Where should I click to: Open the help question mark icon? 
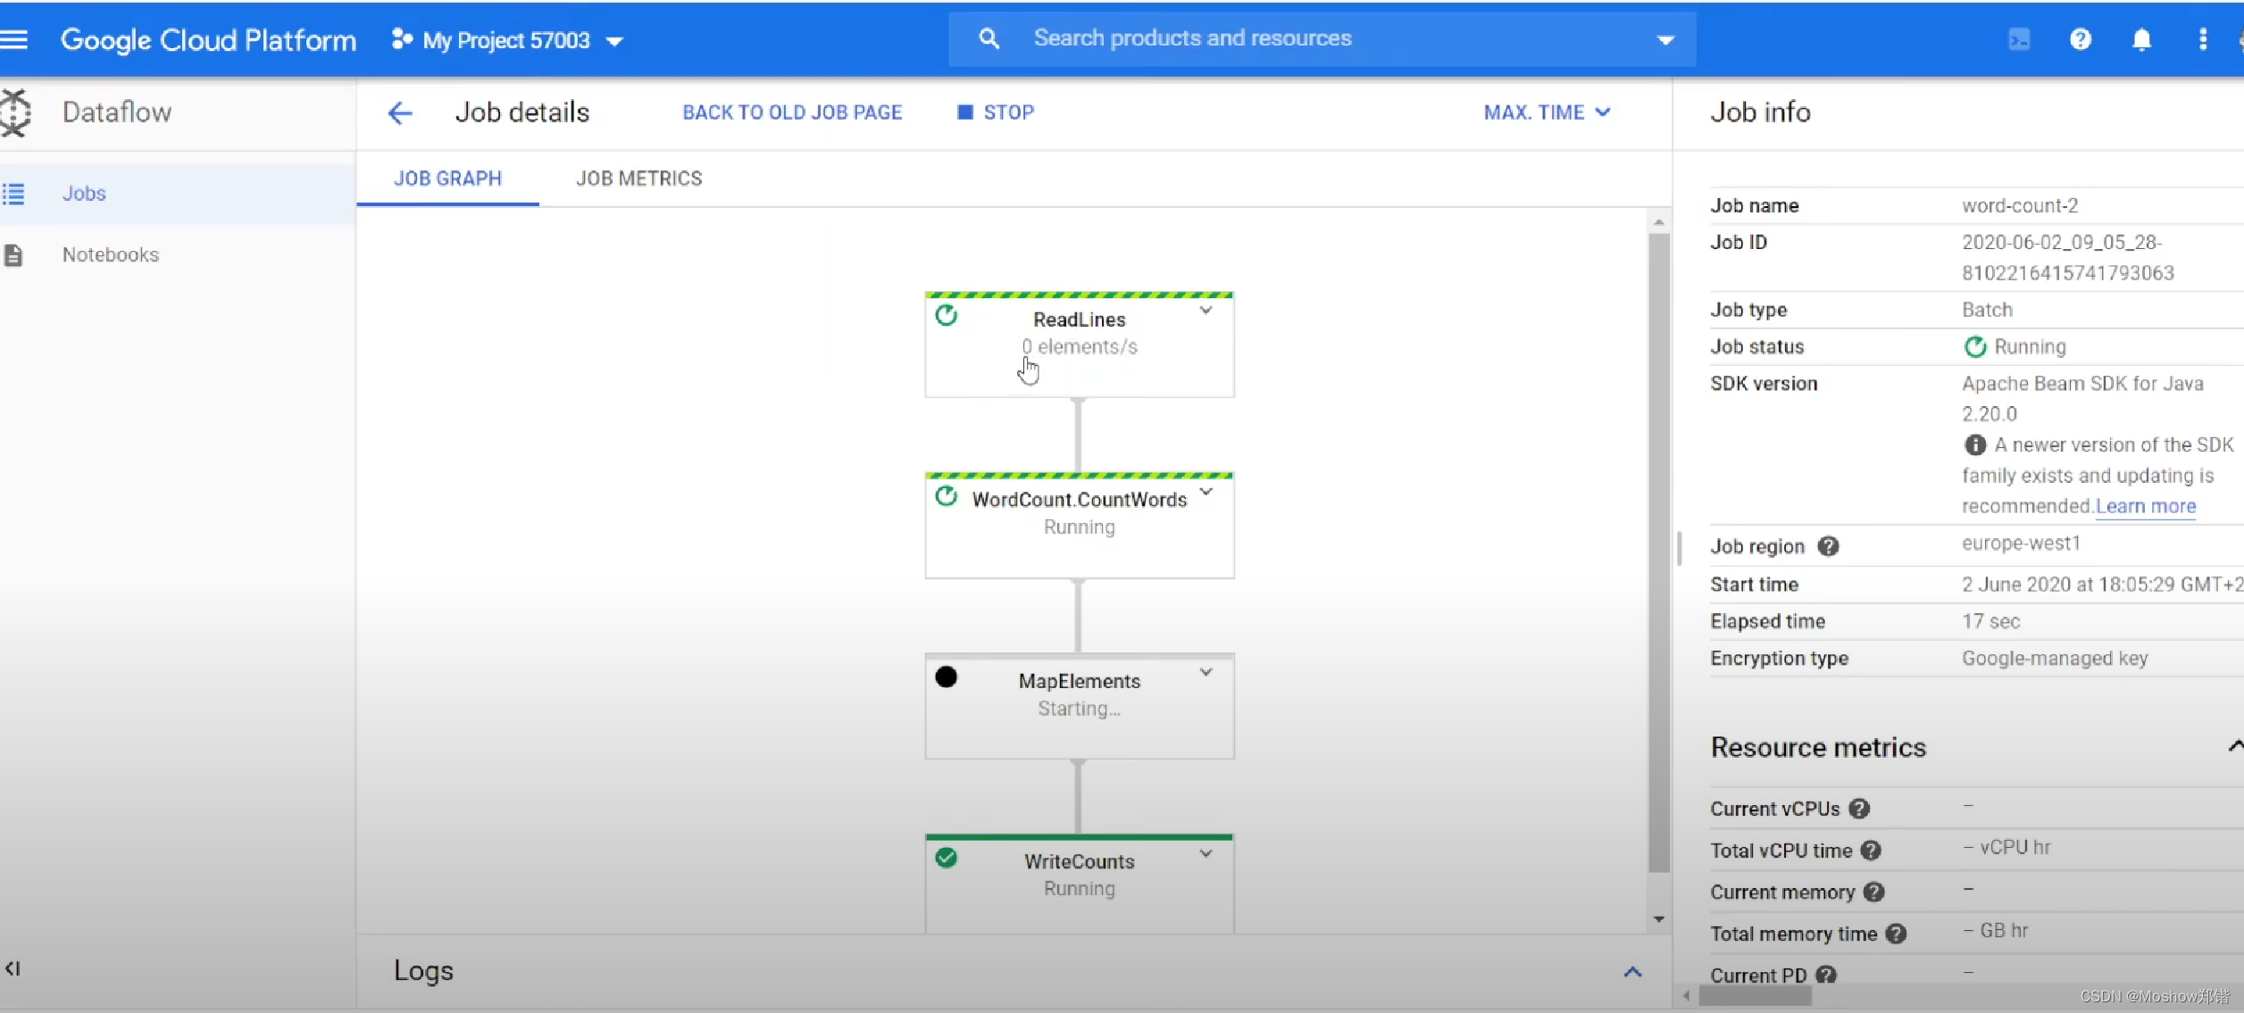pyautogui.click(x=2081, y=39)
